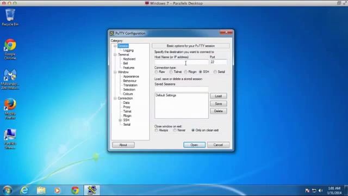Collapse the Session tree node
This screenshot has height=196, width=348.
115,46
